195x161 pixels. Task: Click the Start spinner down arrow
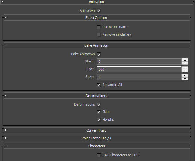click(x=185, y=63)
